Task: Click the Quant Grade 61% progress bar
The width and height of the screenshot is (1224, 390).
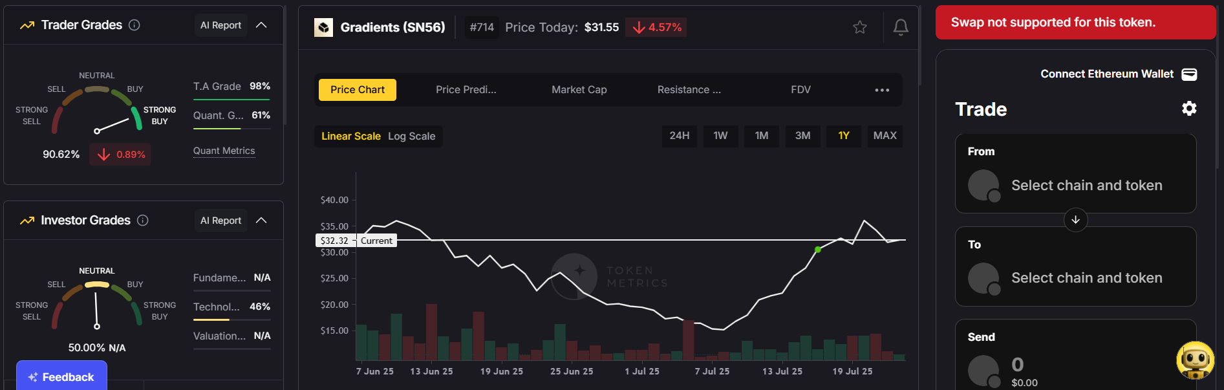Action: [x=231, y=129]
